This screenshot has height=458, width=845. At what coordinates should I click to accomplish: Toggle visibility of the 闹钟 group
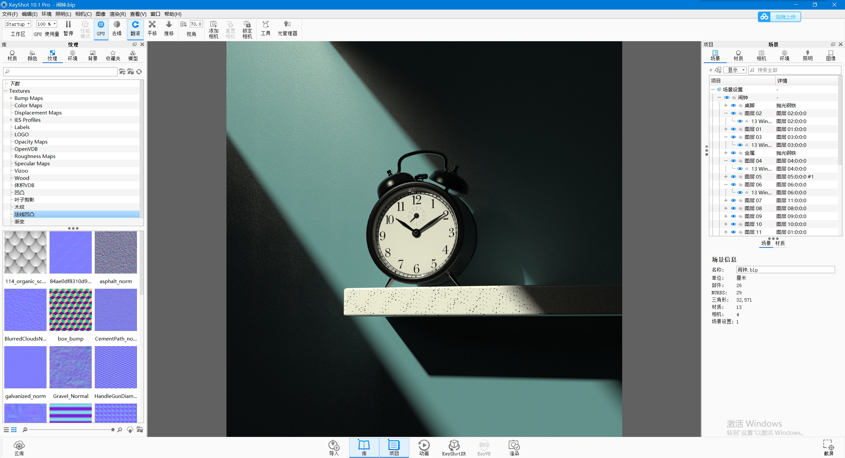[727, 97]
